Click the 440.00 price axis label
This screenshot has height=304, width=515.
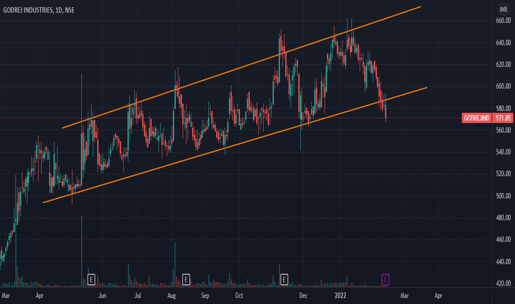tap(503, 261)
